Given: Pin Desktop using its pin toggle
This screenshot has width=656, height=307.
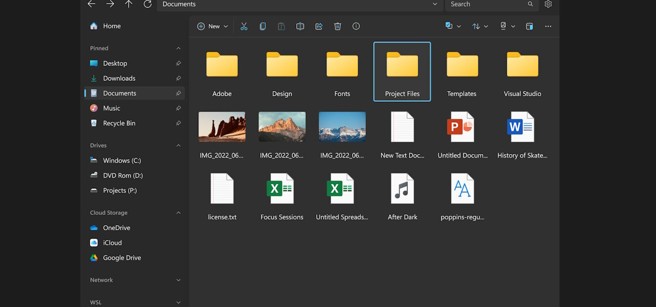Looking at the screenshot, I should [178, 63].
